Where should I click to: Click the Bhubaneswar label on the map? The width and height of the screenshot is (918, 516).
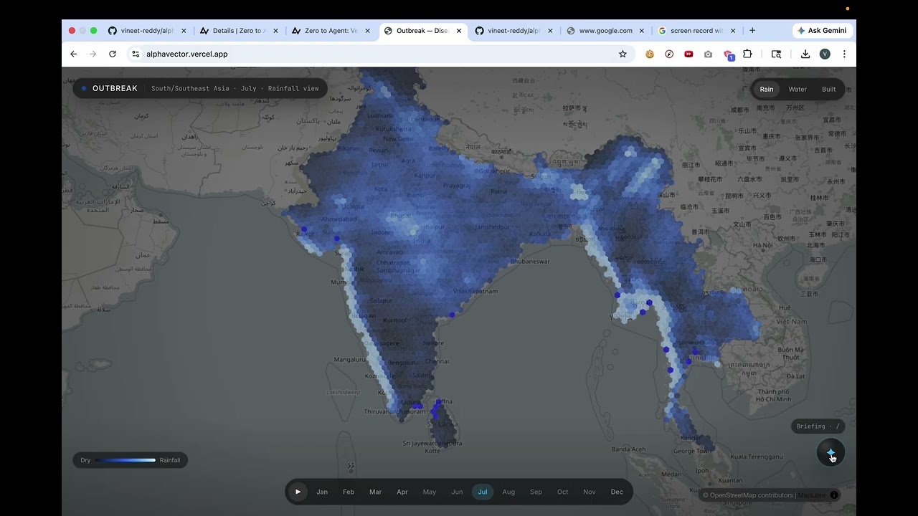(529, 262)
